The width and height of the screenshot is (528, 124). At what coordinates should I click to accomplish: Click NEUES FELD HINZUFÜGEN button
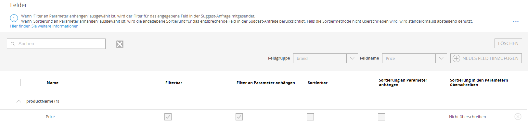click(486, 58)
